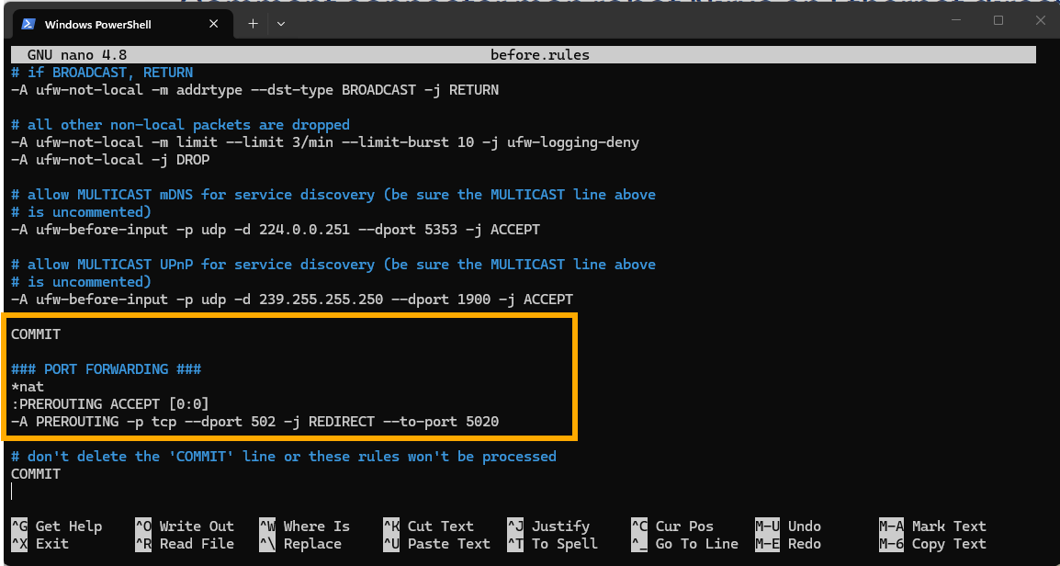Click the Exit shortcut in nano footer
This screenshot has height=566, width=1060.
[x=52, y=544]
